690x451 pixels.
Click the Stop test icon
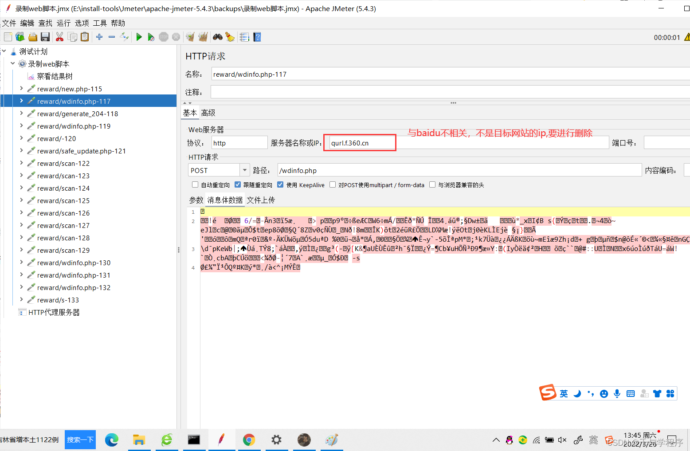pos(164,37)
